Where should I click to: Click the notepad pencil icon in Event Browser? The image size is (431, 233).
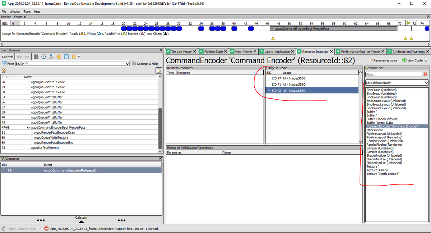158,70
